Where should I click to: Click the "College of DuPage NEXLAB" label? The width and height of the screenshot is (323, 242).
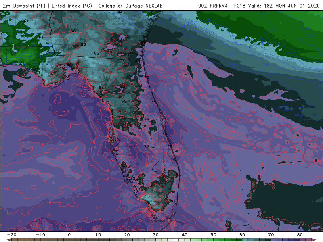[x=130, y=6]
